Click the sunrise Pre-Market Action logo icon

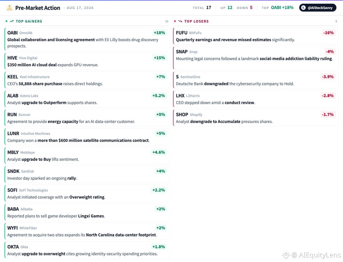click(9, 8)
